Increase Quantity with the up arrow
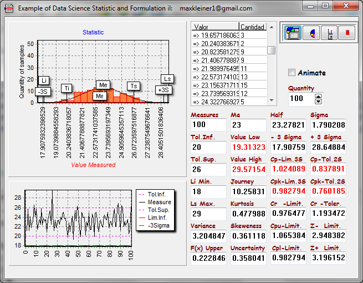Screen dimensions: 363x283 tap(318, 96)
